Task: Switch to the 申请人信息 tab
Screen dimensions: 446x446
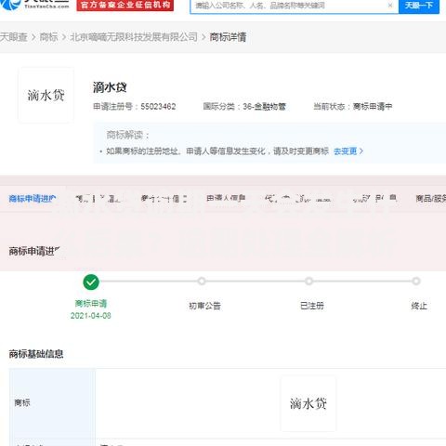Action: (x=226, y=198)
